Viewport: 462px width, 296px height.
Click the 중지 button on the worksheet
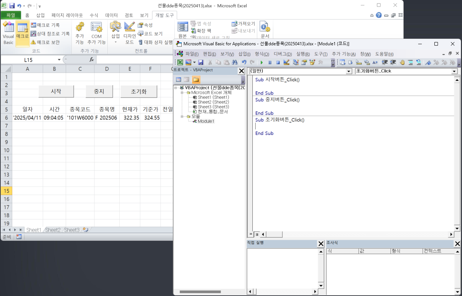[99, 92]
